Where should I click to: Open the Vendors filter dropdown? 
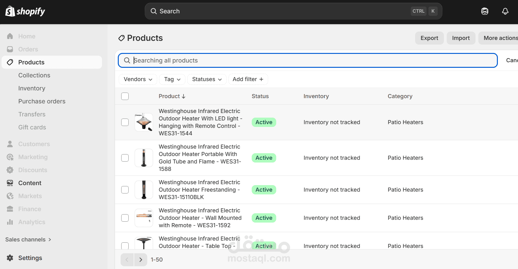138,79
